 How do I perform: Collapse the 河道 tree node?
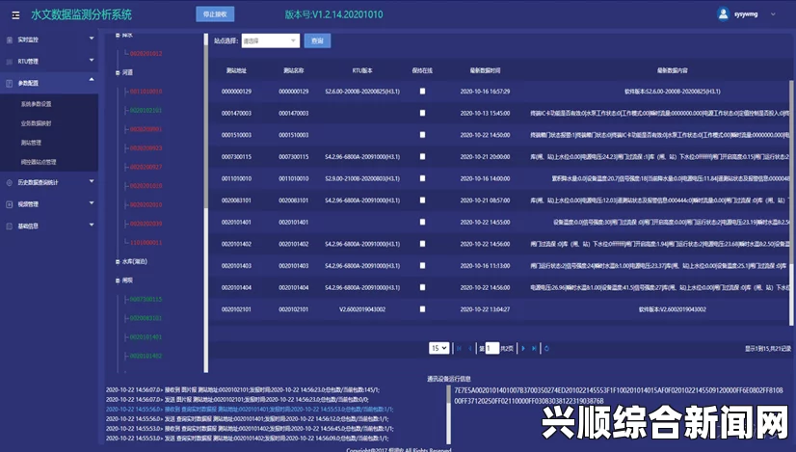tap(118, 72)
